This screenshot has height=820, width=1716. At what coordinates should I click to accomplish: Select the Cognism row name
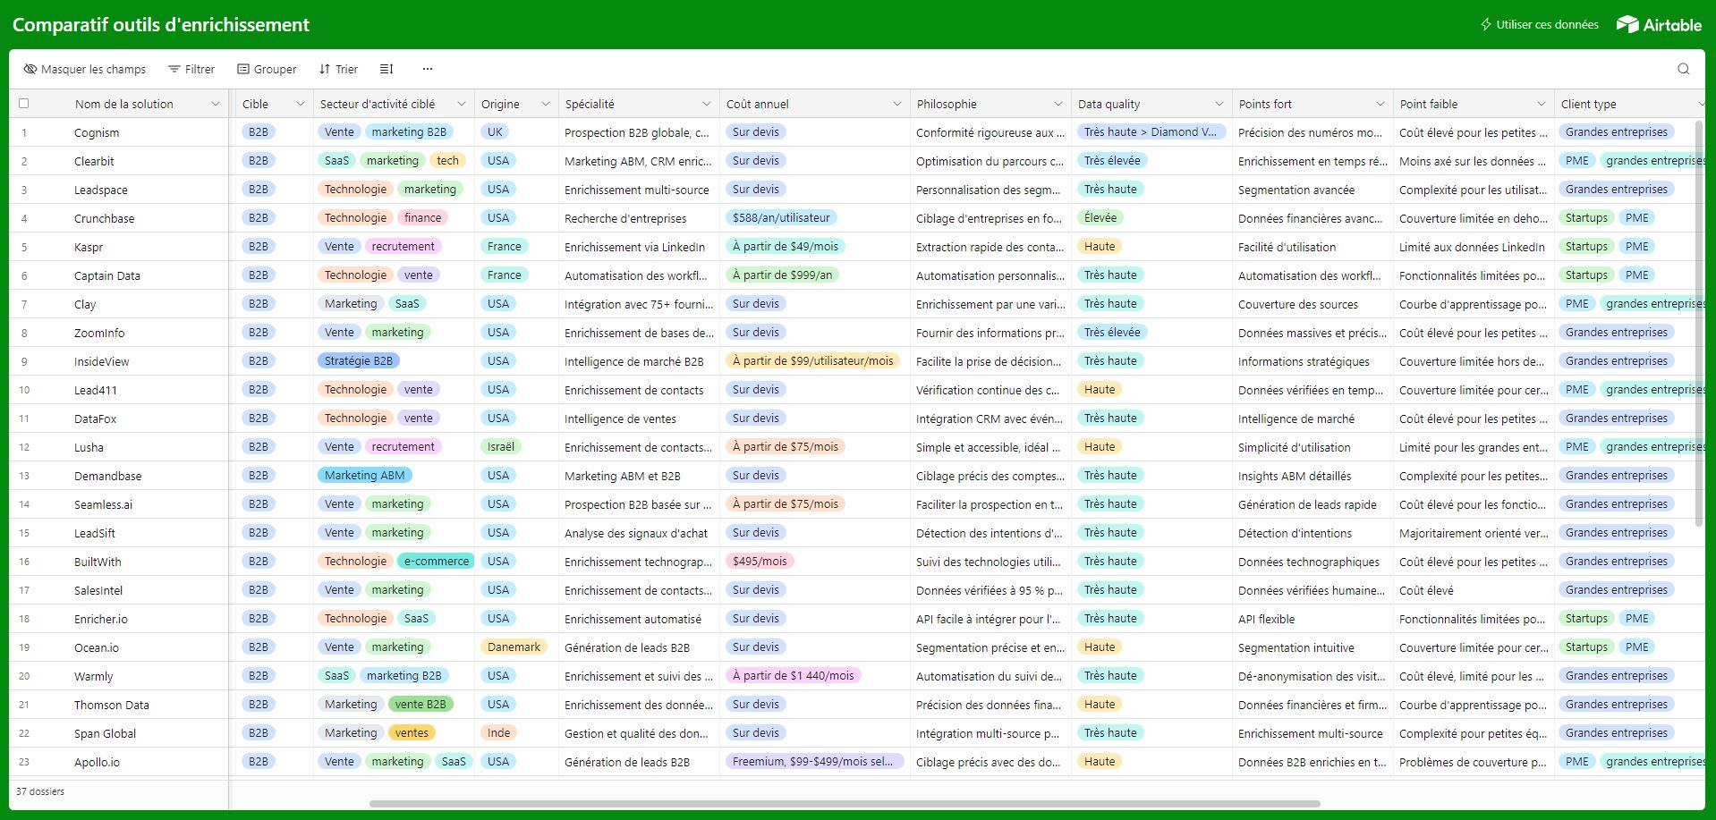point(97,132)
